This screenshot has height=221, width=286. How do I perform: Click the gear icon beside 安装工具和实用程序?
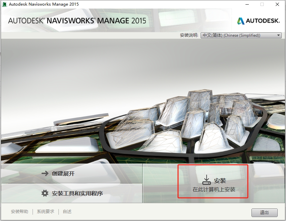(x=45, y=193)
